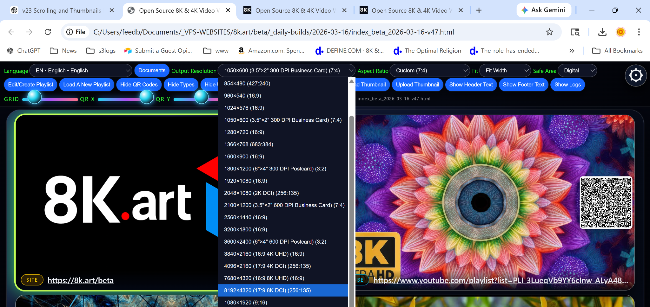
Task: Toggle Show Header Text
Action: 471,85
